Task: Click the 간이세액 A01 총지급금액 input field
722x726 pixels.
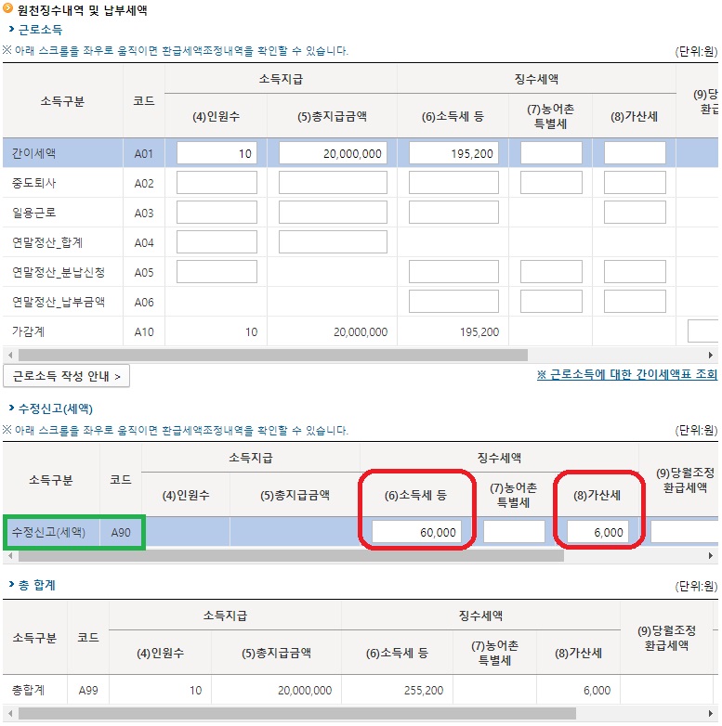Action: point(333,153)
